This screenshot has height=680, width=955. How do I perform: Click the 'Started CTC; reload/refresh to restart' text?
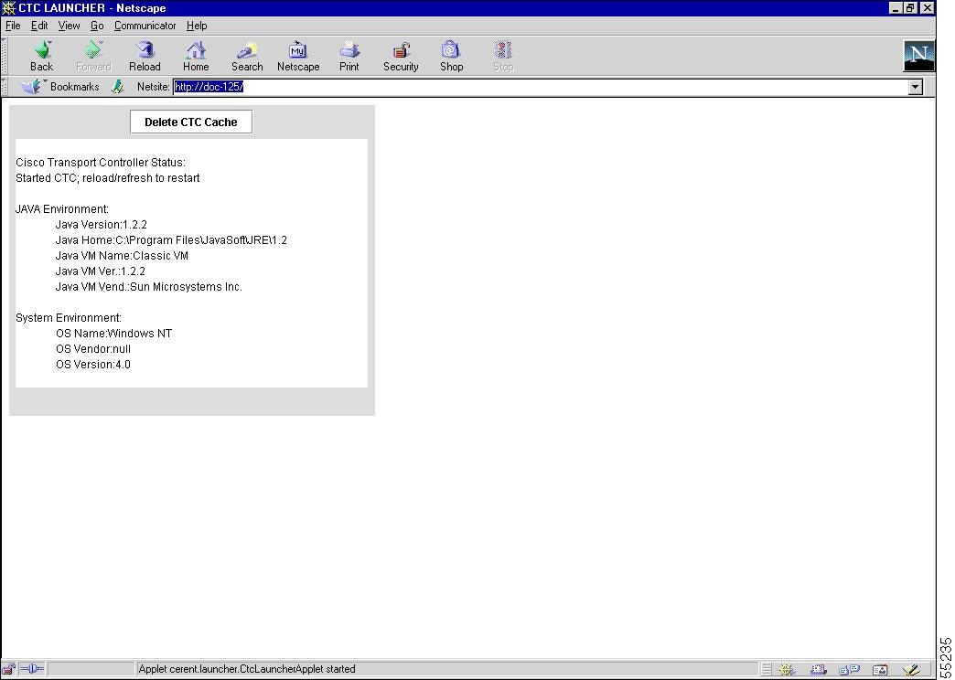click(107, 177)
